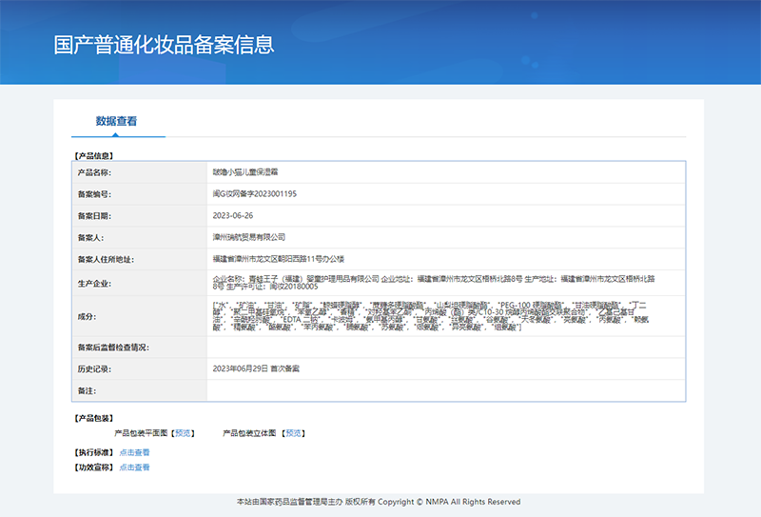Click the 产品名称 row label
The image size is (761, 517).
94,172
